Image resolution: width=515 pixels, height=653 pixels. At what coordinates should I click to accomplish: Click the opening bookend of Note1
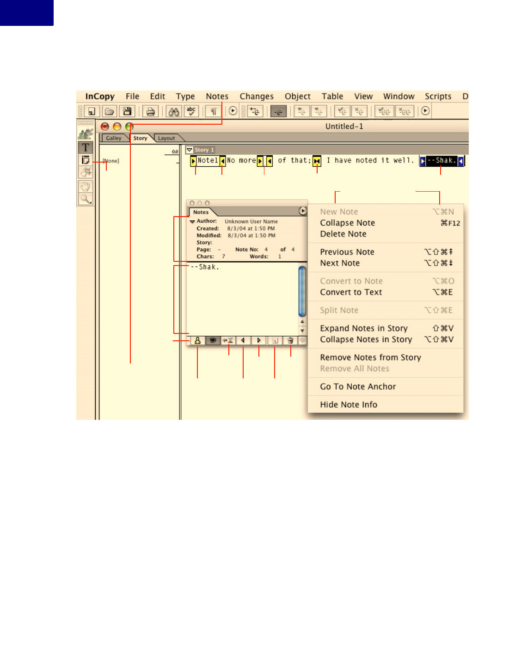point(193,161)
